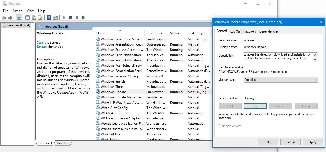Select the Windows PushToInstall Serv row
326x152 pixels.
(x=153, y=65)
